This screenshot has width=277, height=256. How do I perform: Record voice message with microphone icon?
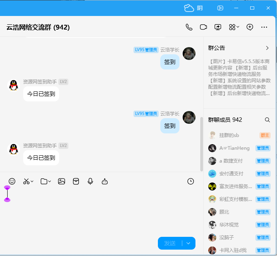pos(90,181)
